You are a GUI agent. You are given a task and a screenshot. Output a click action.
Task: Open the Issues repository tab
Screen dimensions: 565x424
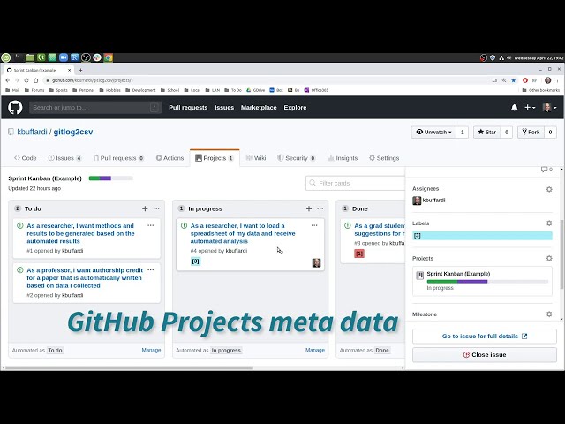(x=64, y=158)
